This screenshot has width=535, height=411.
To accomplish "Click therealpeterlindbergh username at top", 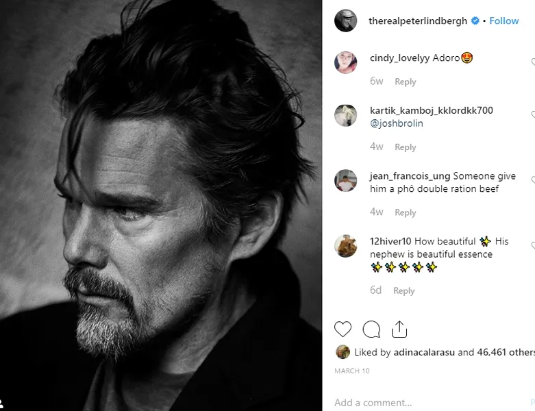I will [x=418, y=21].
